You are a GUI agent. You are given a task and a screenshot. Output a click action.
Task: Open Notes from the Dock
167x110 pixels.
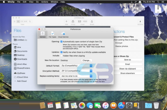click(x=58, y=106)
